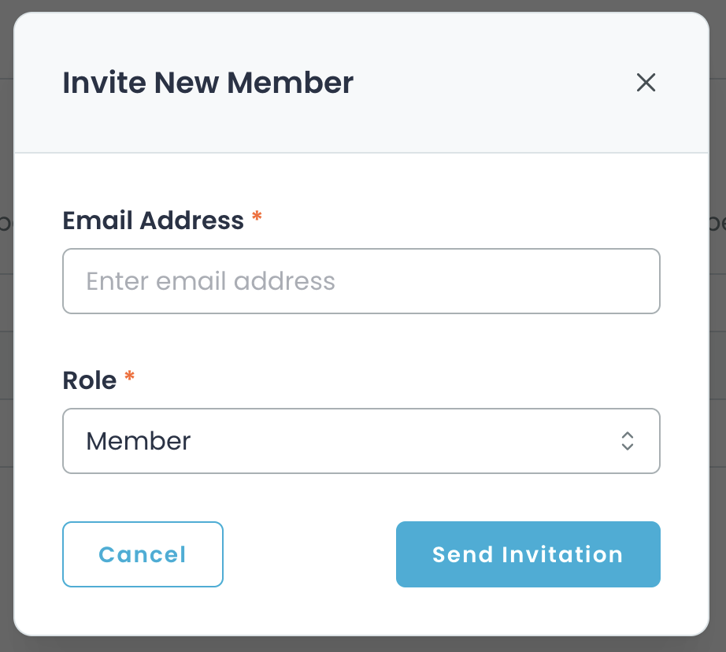Click the X icon in the dialog header
Screen dimensions: 726x652
(x=646, y=83)
